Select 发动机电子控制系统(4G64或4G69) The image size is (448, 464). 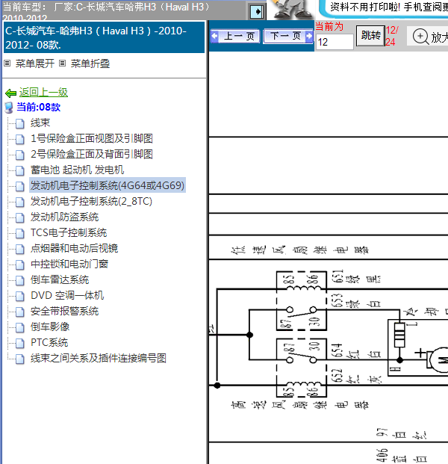(108, 185)
